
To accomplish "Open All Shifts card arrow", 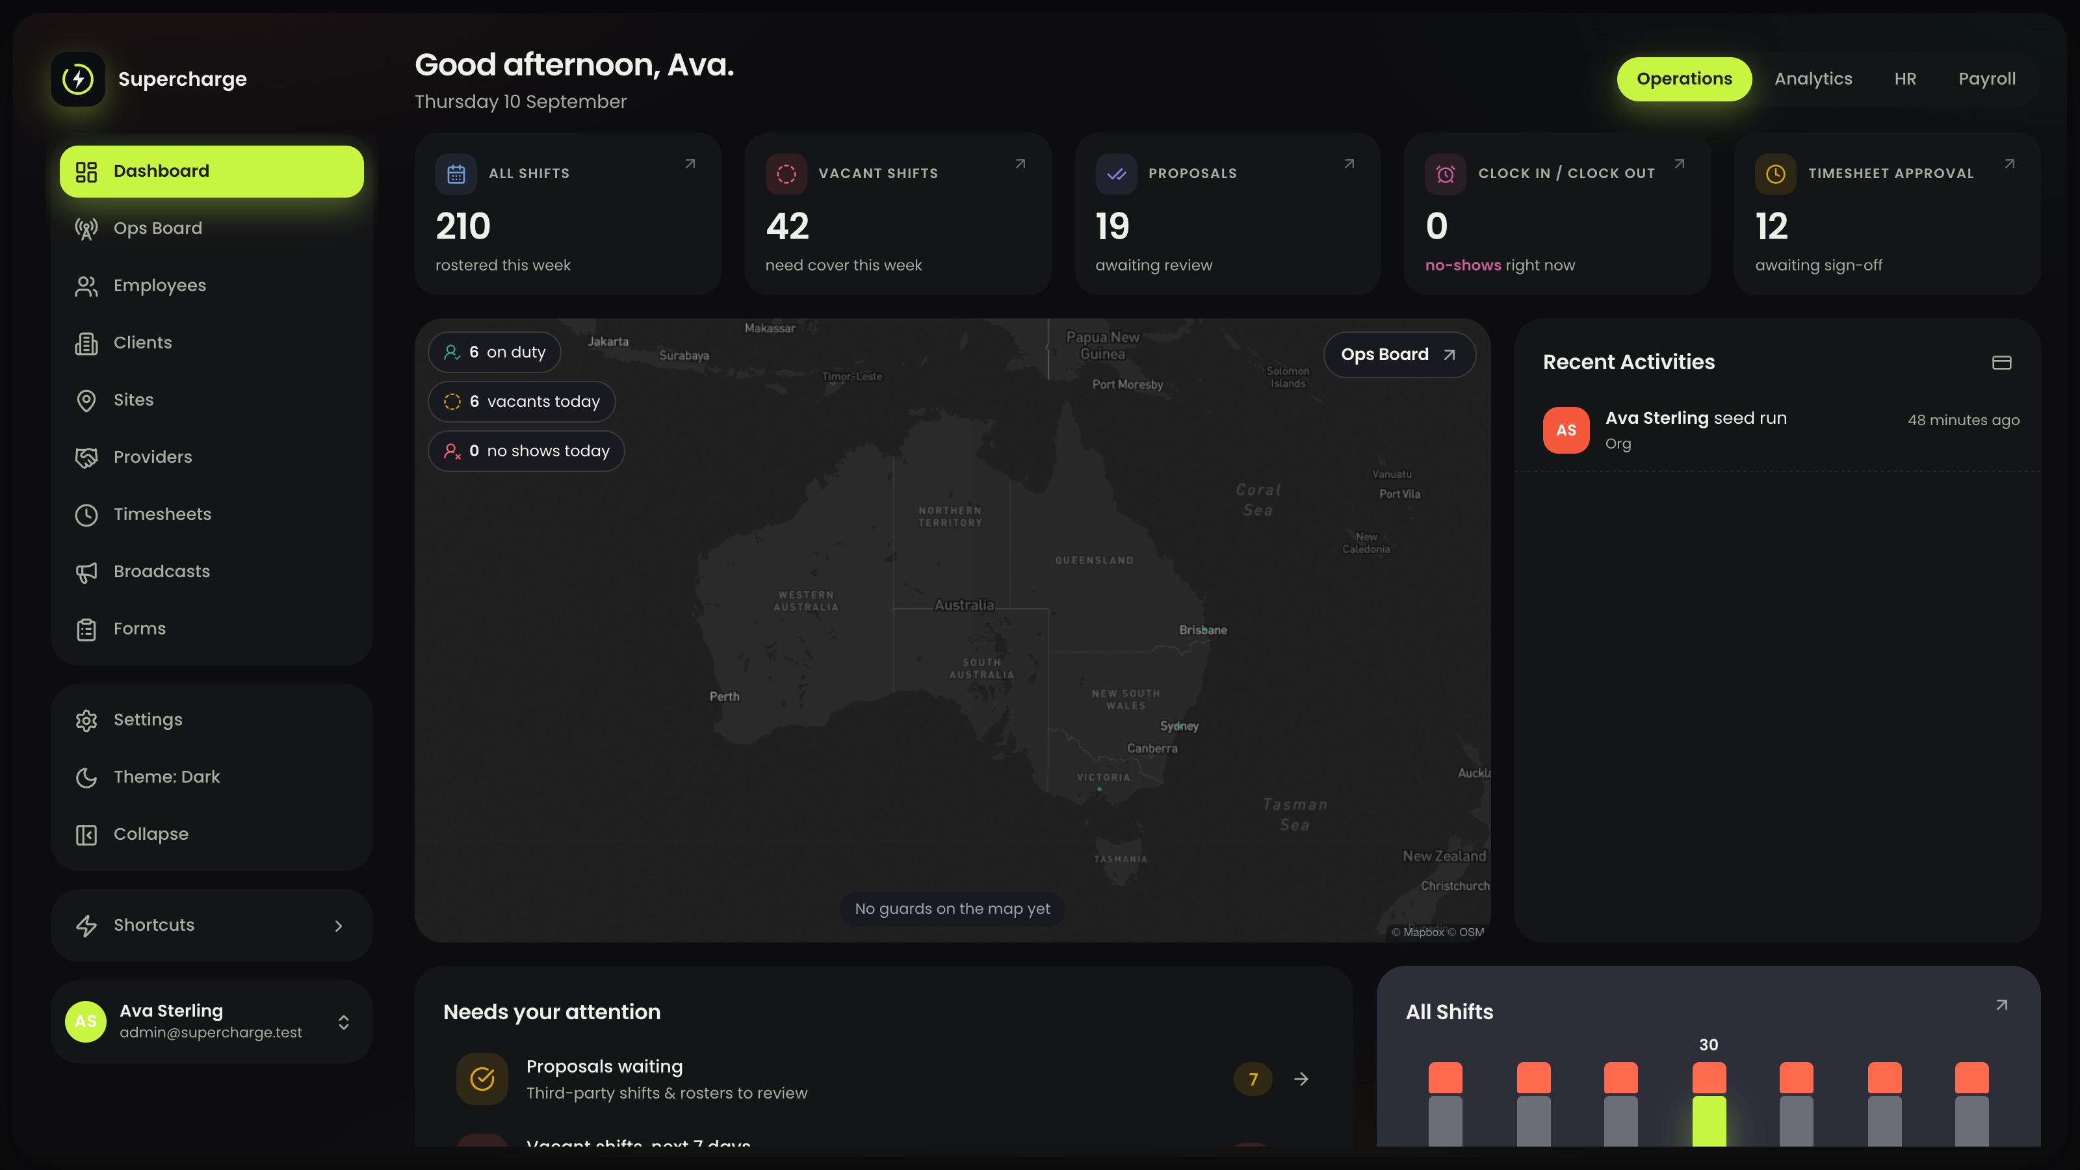I will point(690,164).
